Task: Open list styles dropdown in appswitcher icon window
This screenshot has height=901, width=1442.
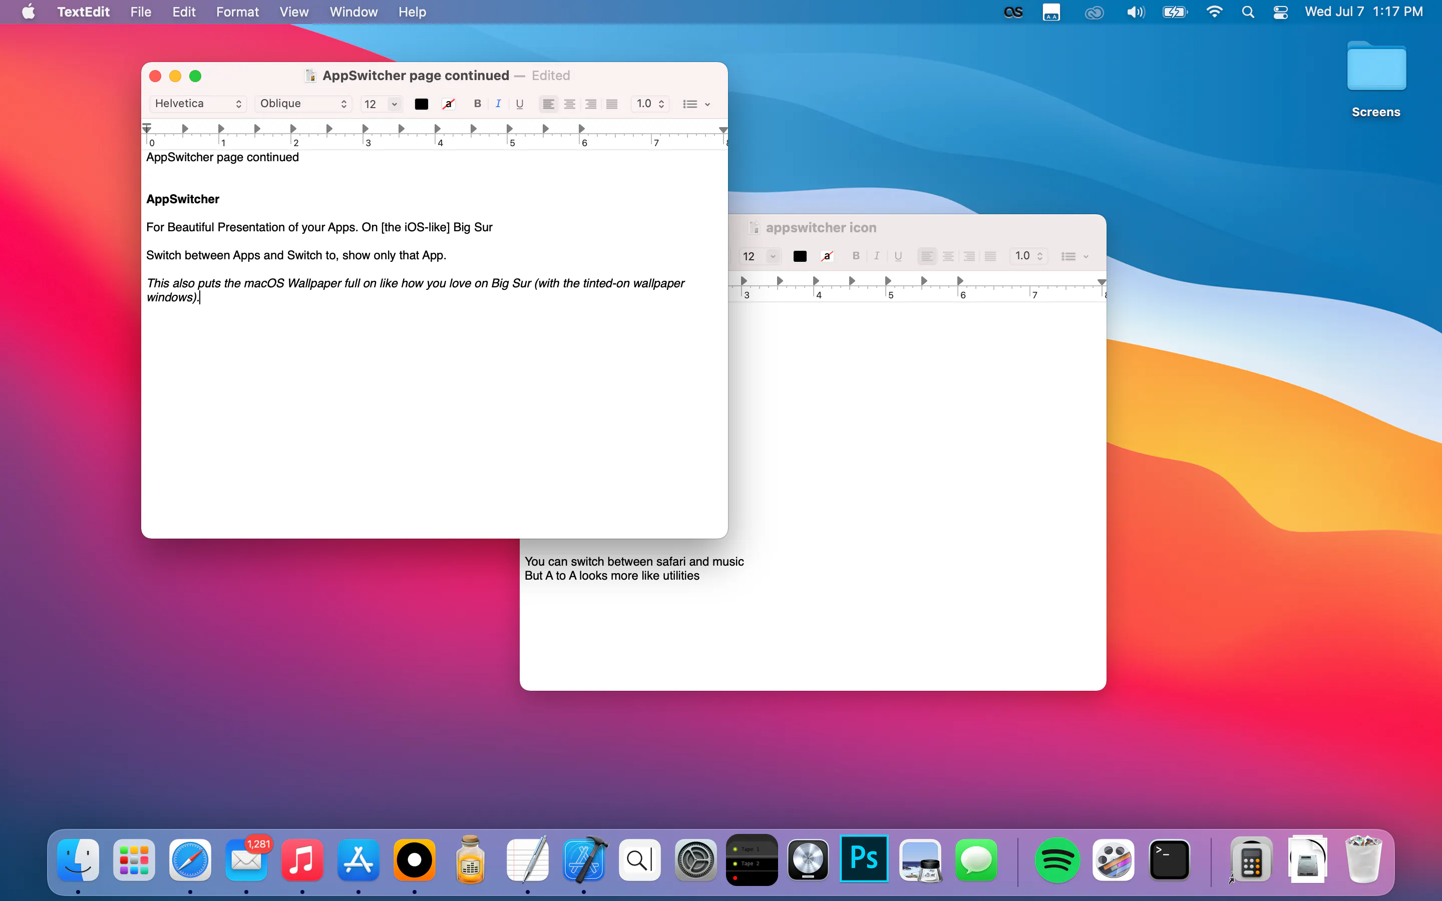Action: click(x=1074, y=256)
